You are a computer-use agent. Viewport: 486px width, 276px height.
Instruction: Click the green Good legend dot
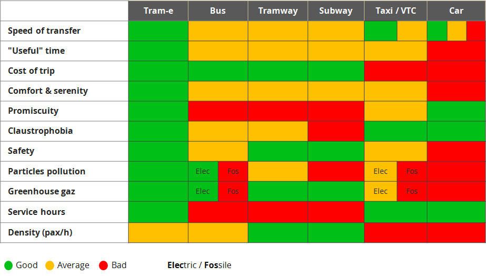coord(8,265)
